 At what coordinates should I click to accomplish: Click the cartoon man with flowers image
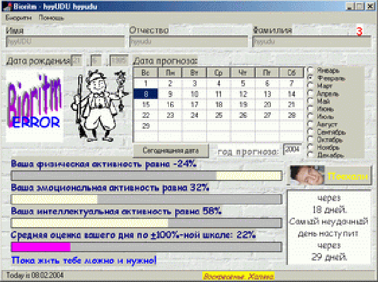[100, 106]
